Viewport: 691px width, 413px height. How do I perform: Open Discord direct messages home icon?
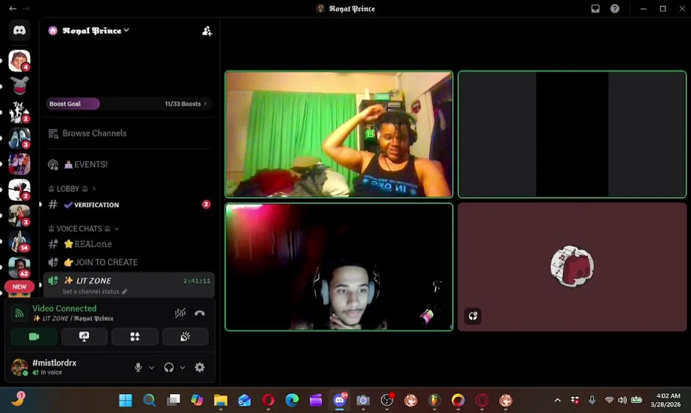[20, 30]
